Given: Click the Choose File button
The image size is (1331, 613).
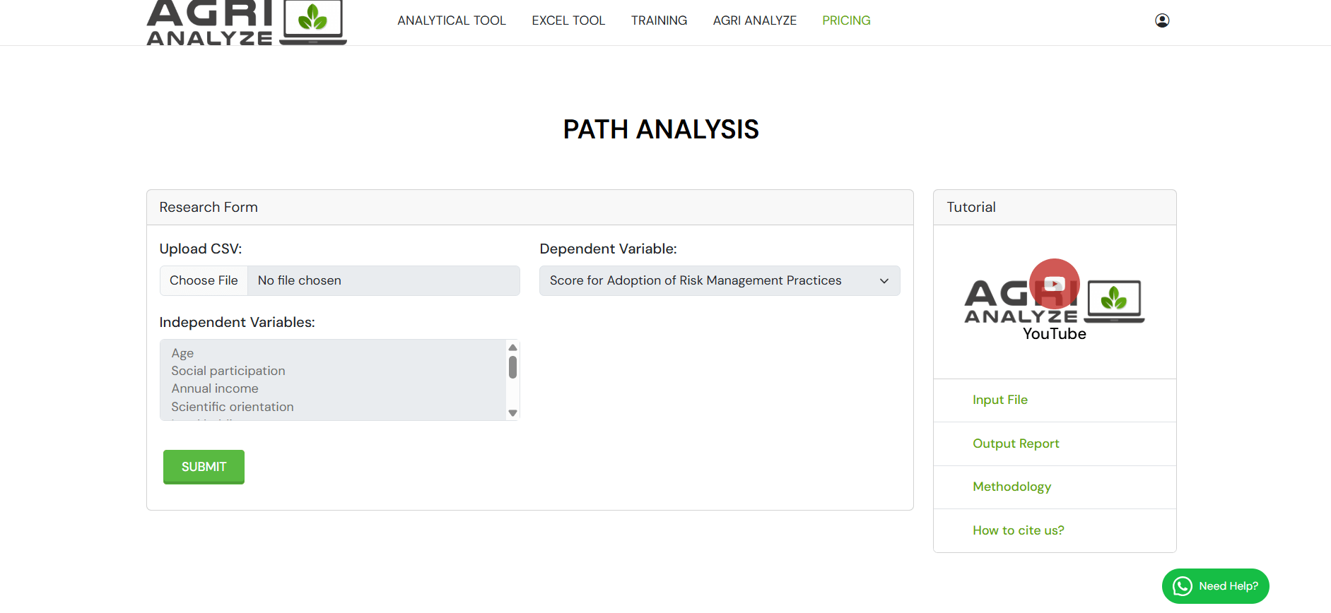Looking at the screenshot, I should (204, 280).
